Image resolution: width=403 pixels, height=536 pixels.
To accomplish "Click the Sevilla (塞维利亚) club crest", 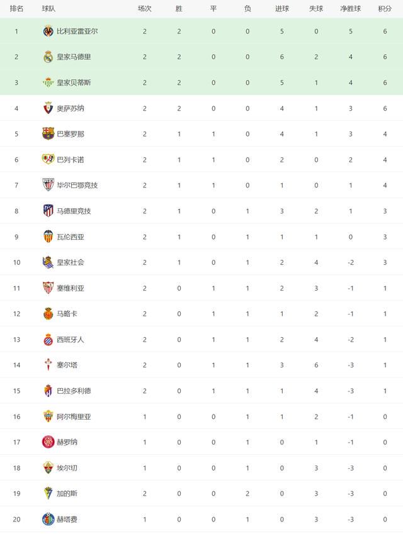I will (48, 288).
